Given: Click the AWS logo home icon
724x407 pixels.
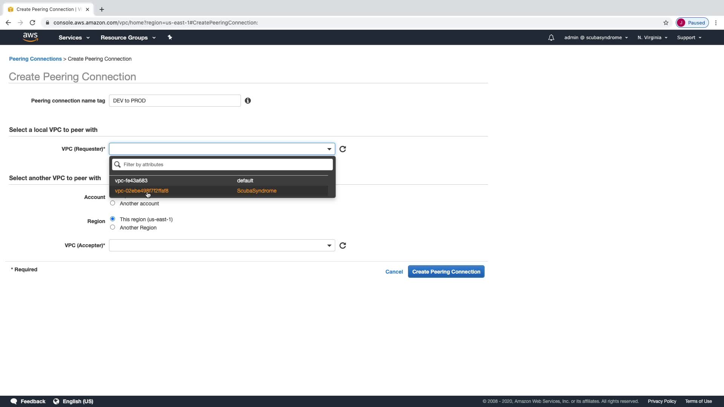Looking at the screenshot, I should (x=30, y=37).
